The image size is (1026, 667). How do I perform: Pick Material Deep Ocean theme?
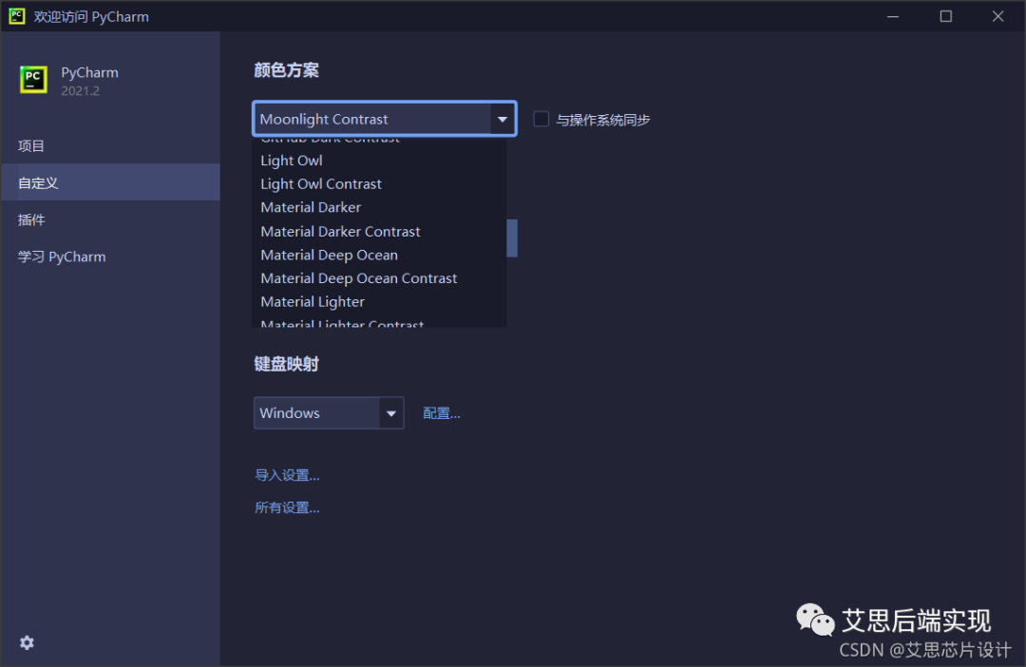(x=329, y=255)
